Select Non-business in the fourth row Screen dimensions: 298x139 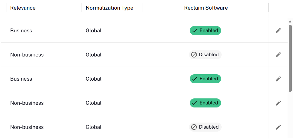pos(27,103)
